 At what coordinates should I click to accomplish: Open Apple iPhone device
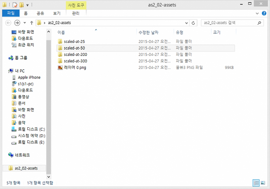coord(29,78)
